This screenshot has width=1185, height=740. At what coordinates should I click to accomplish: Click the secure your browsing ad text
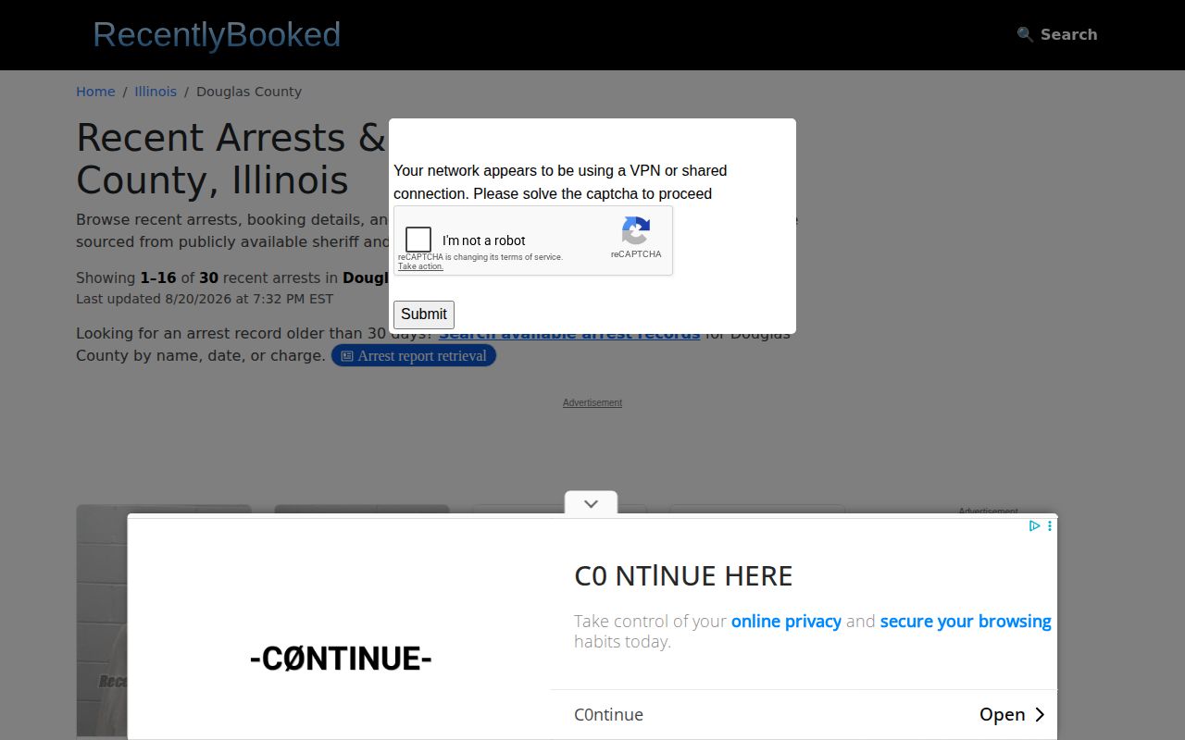(966, 622)
